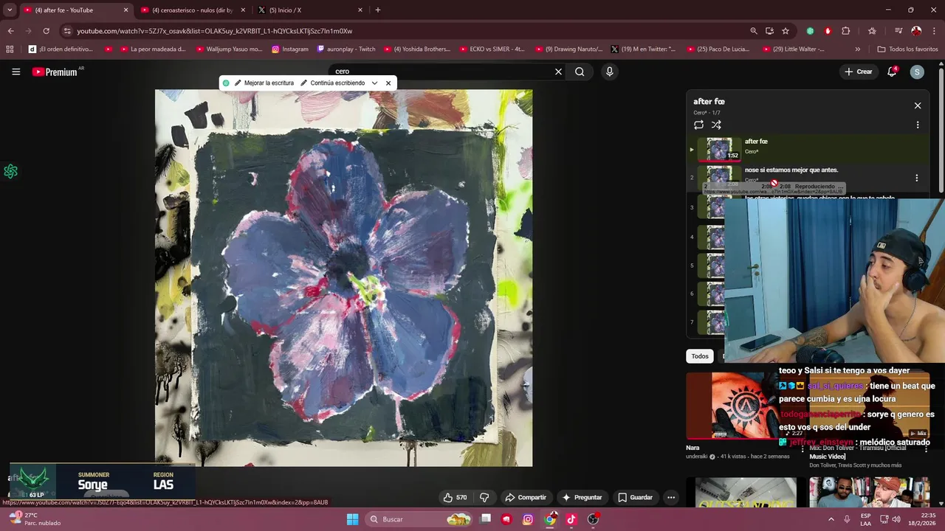
Task: Select the Todos filter chip
Action: point(700,355)
